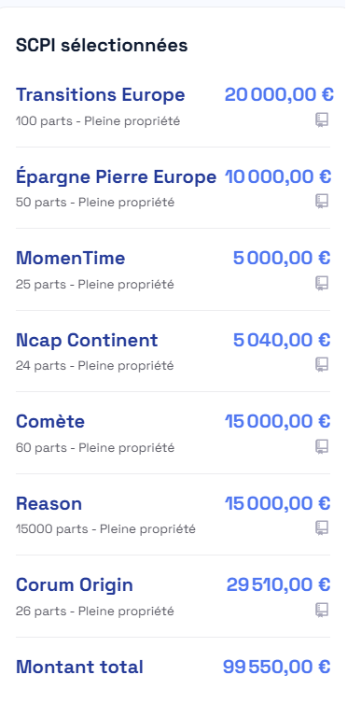The width and height of the screenshot is (361, 703).
Task: Click the 29 510,00 € Corum amount
Action: [x=278, y=584]
